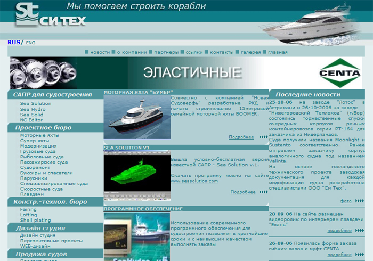373x261 pixels.
Task: Open подробнее link for 26-09-06 news
Action: [339, 255]
